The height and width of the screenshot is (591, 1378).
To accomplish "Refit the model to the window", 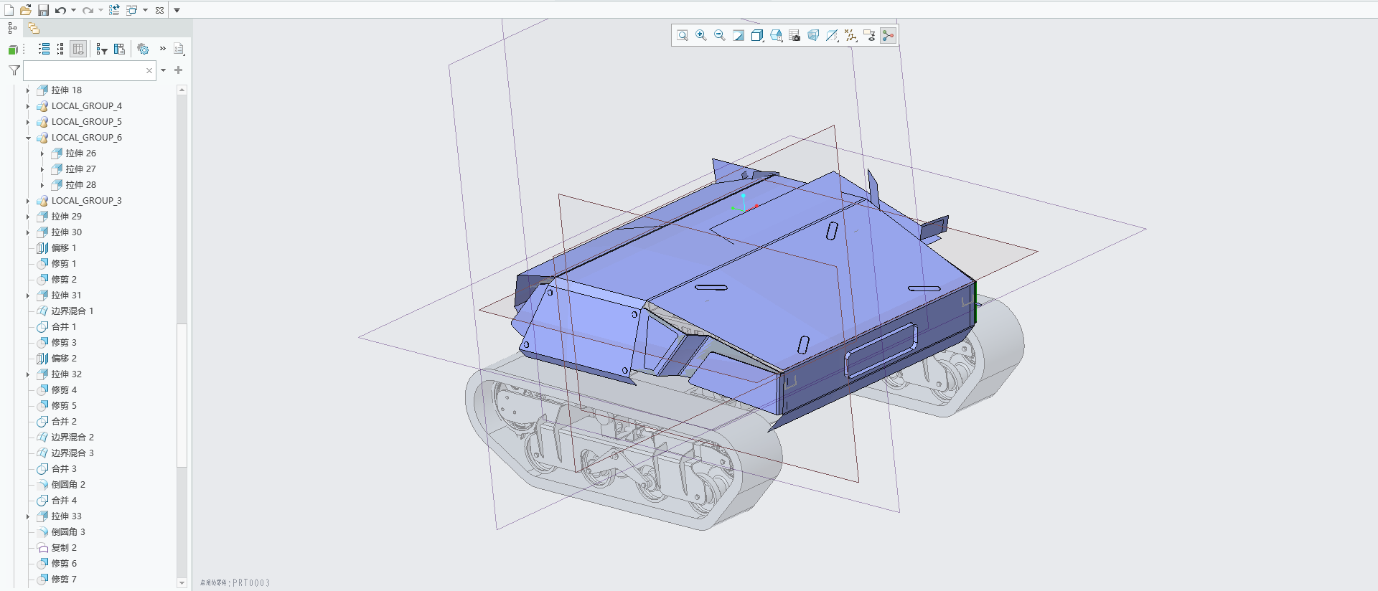I will pyautogui.click(x=683, y=35).
